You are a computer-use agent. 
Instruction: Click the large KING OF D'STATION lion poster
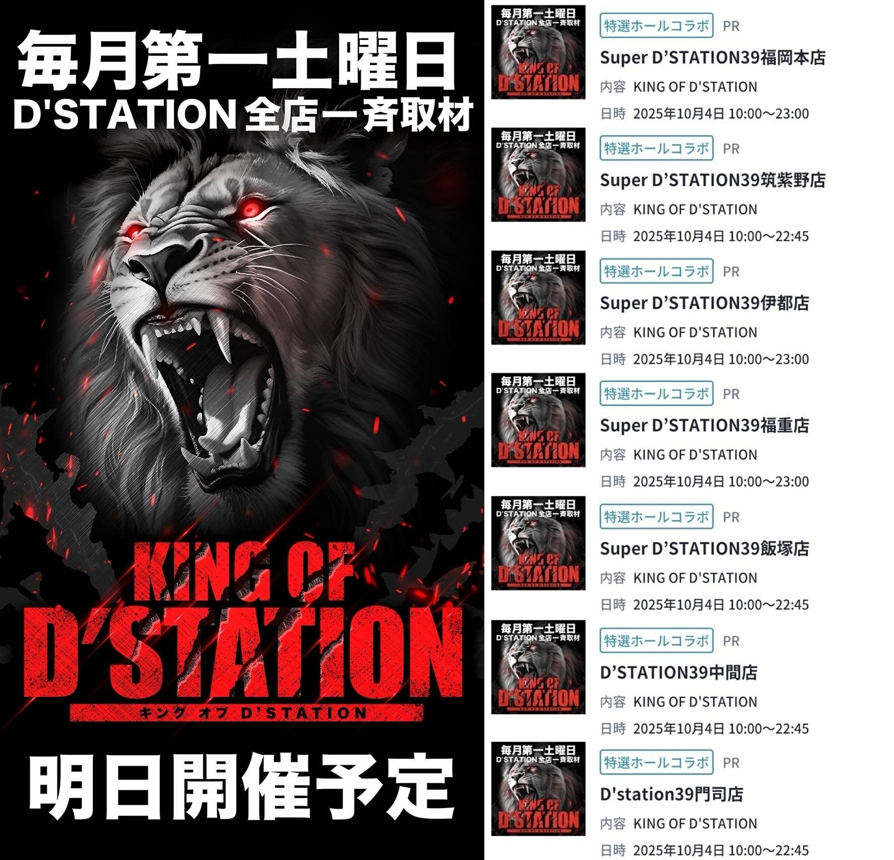242,430
